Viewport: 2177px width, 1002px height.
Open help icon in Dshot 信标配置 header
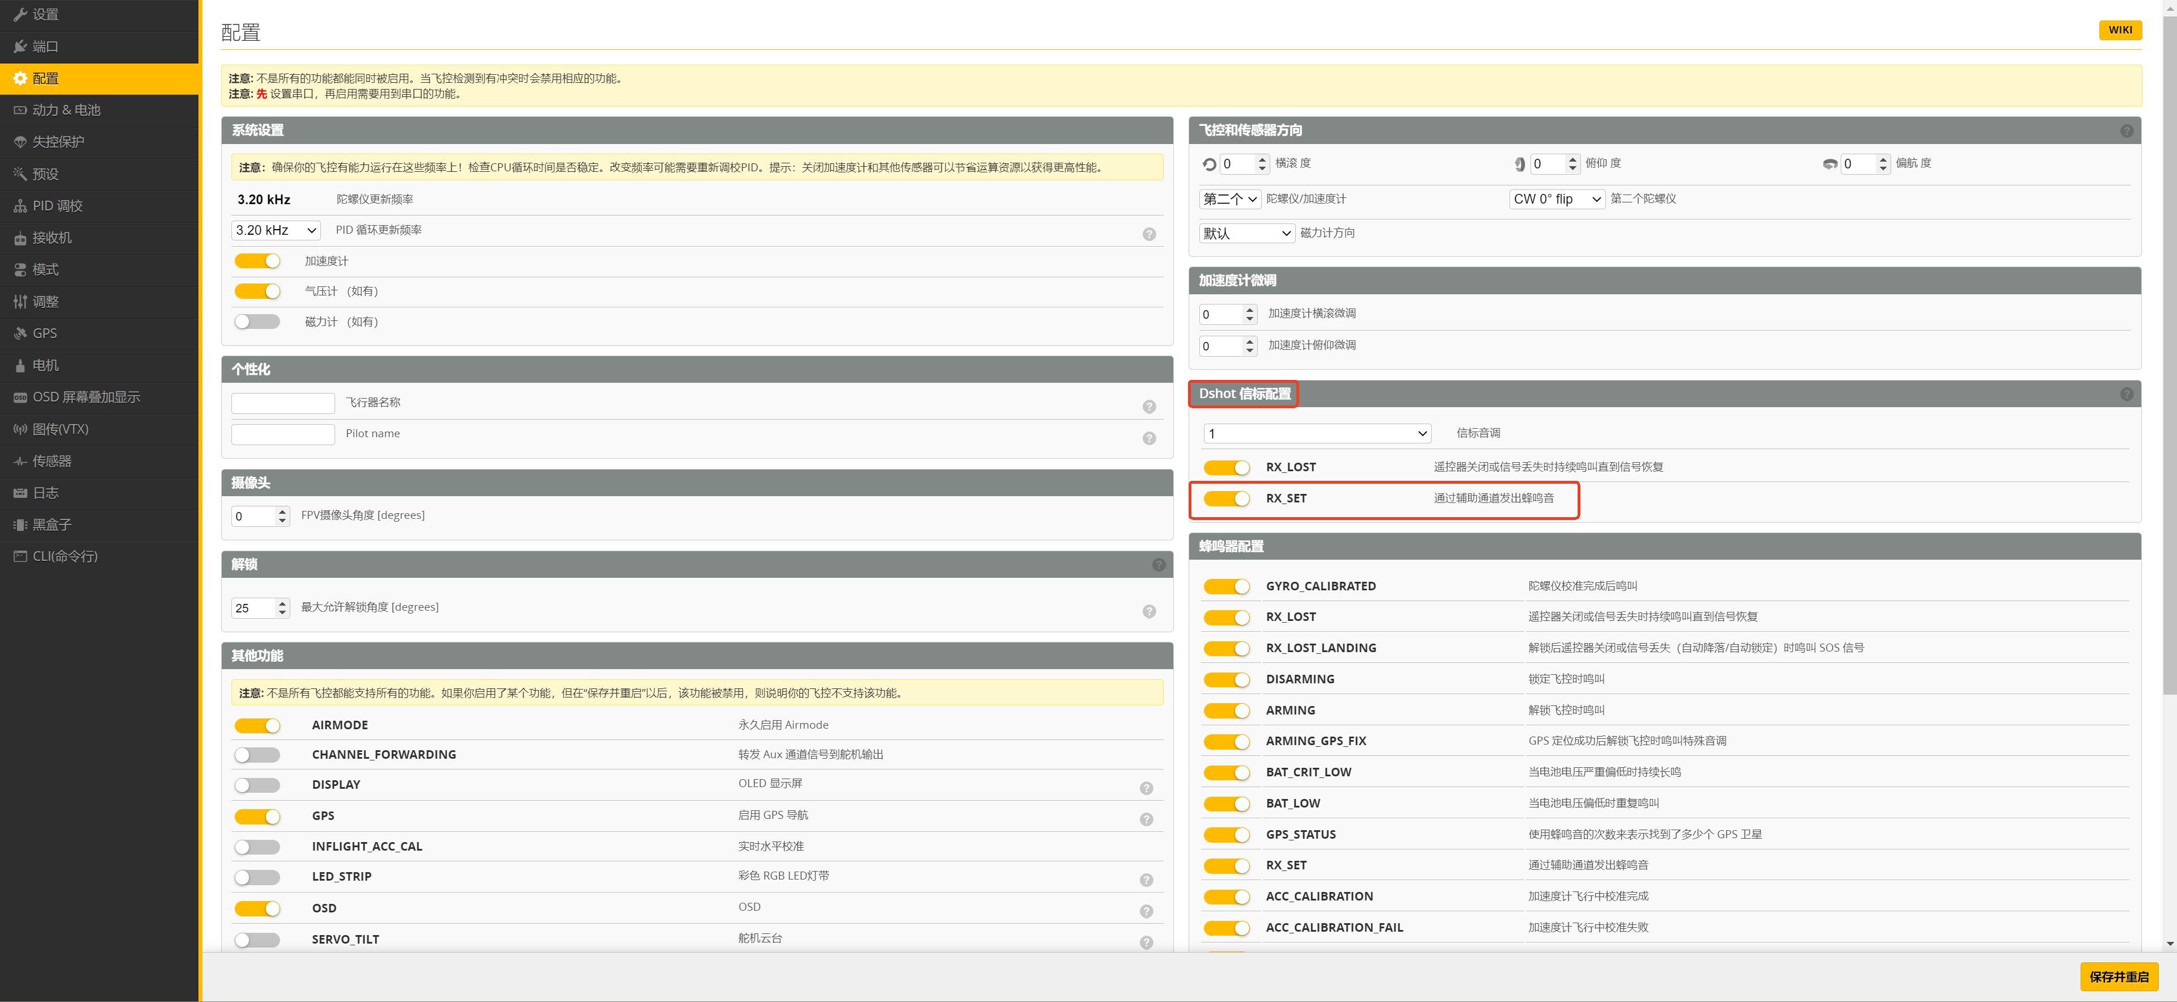tap(2127, 395)
